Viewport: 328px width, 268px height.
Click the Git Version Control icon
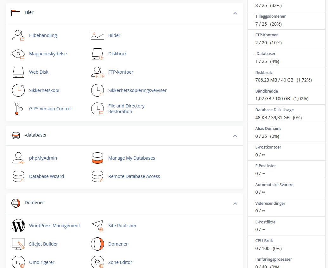(x=18, y=109)
